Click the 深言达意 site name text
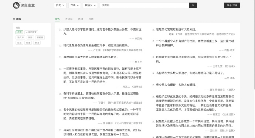255x138 pixels. (28, 6)
